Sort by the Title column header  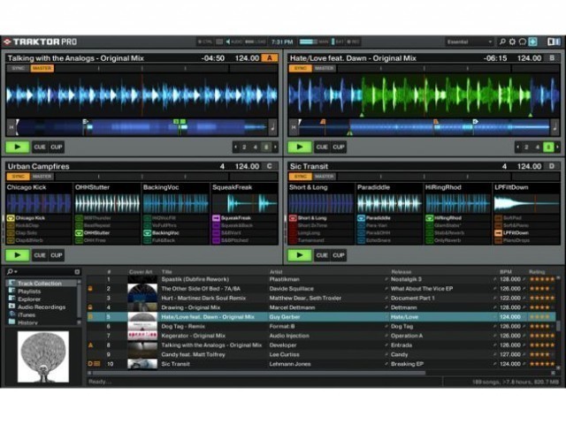[167, 271]
